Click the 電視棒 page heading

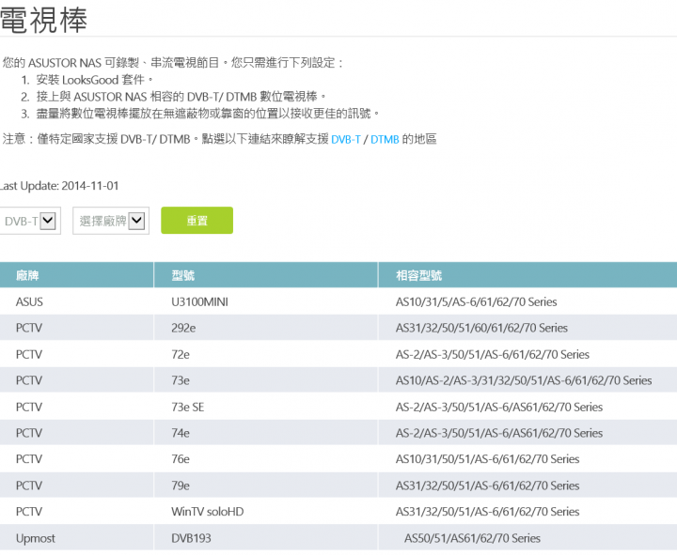[43, 20]
